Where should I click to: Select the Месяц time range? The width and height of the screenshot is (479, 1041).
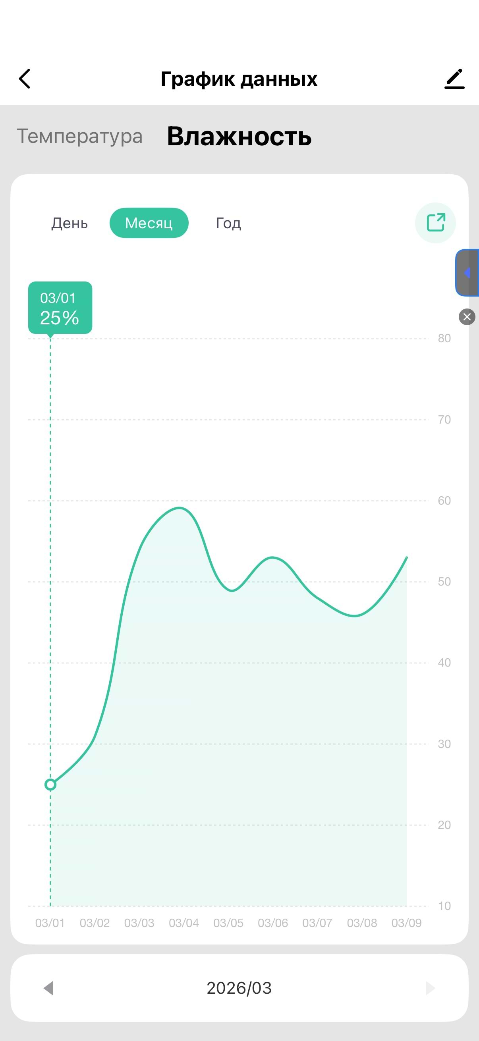click(149, 223)
